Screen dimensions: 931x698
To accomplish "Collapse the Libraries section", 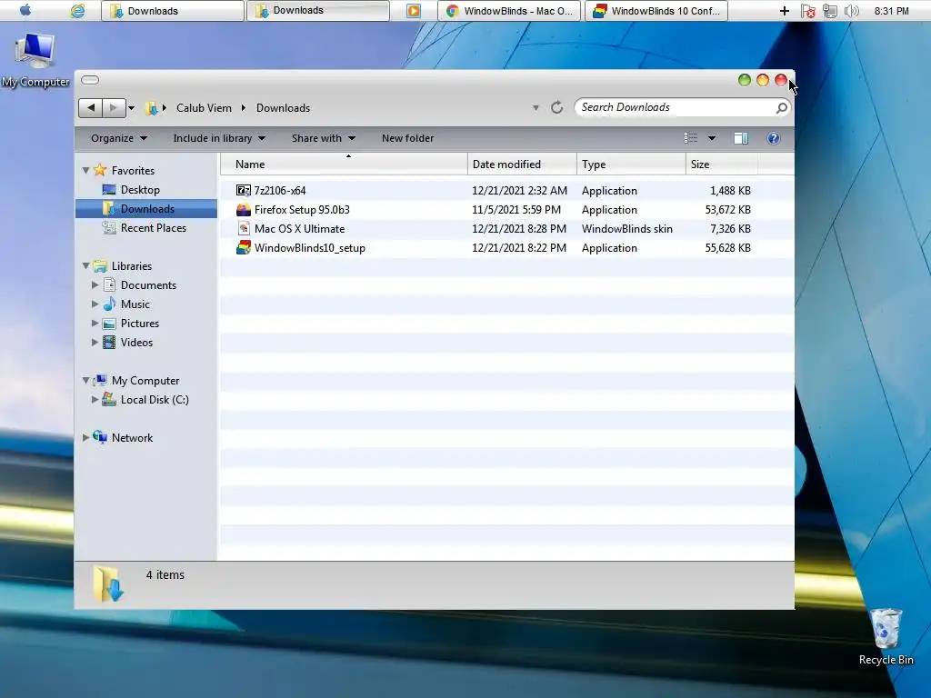I will point(86,266).
